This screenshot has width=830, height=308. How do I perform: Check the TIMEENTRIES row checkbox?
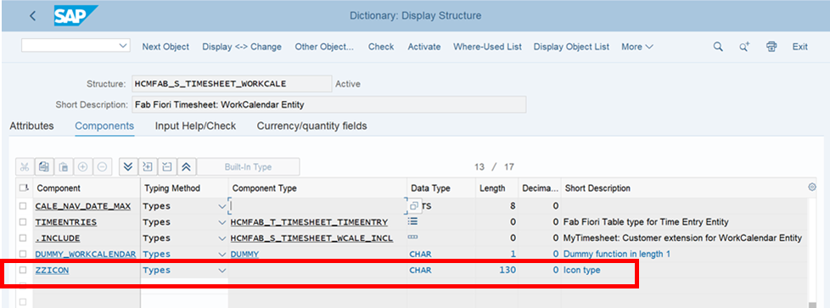23,221
